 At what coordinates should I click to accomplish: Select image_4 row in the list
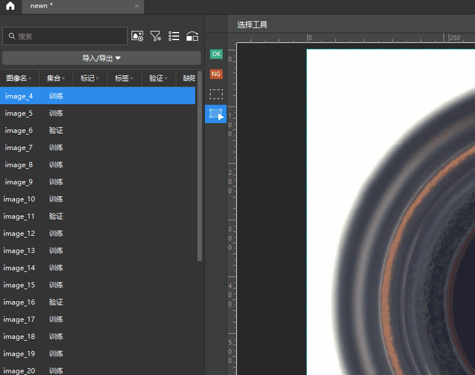point(97,96)
